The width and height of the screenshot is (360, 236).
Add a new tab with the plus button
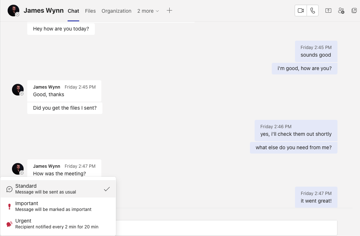pyautogui.click(x=169, y=11)
